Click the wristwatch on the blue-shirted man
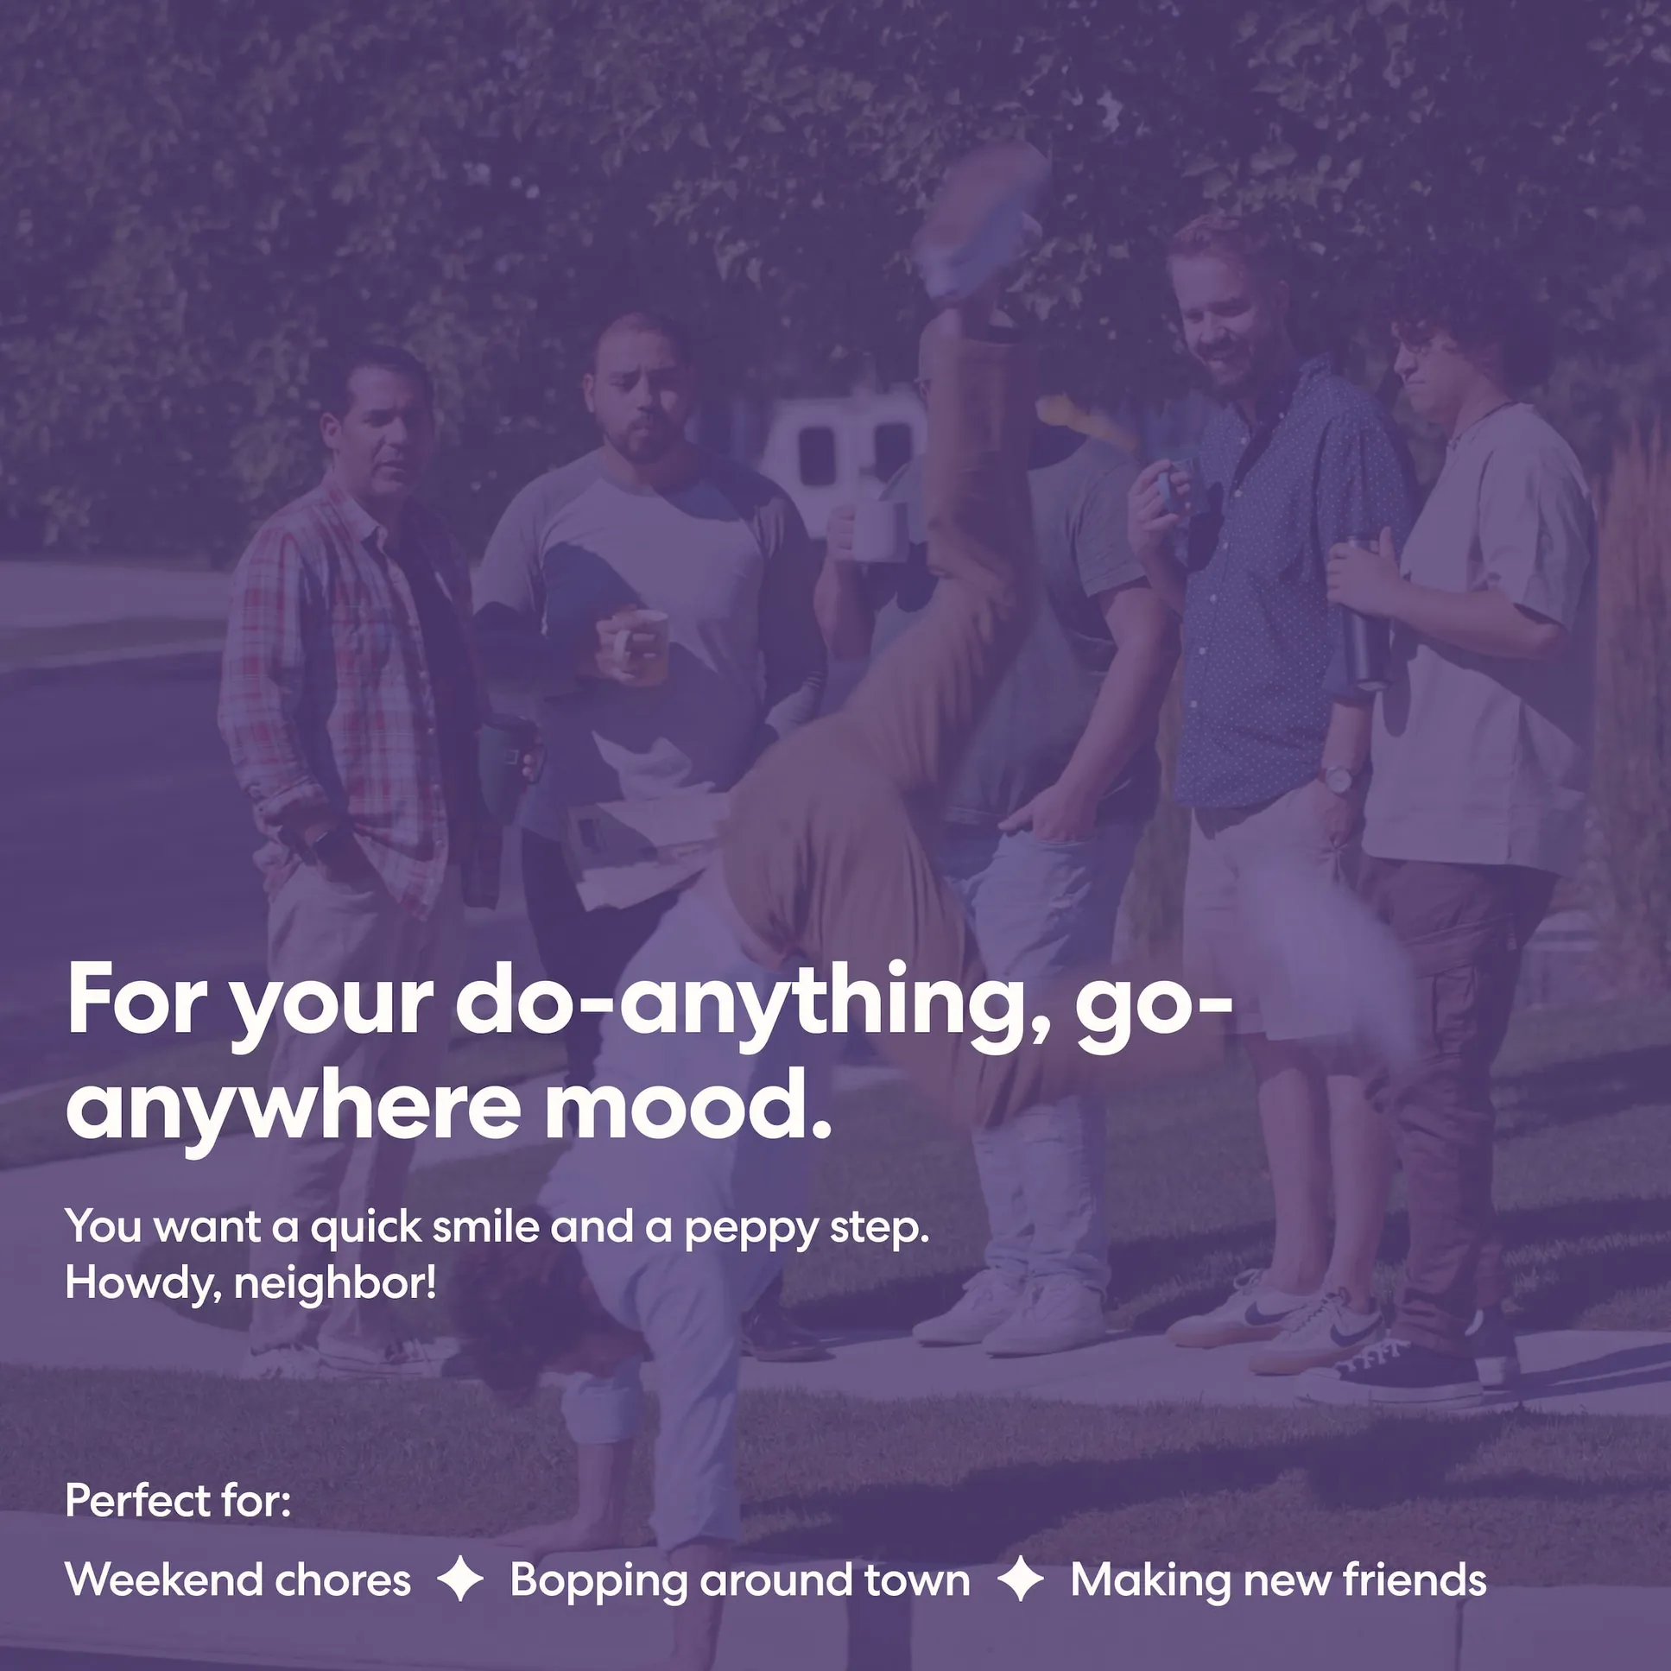1671x1671 pixels. pos(1337,778)
